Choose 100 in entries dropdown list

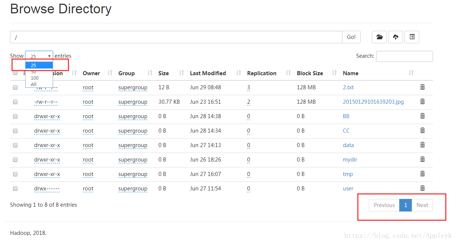[39, 78]
